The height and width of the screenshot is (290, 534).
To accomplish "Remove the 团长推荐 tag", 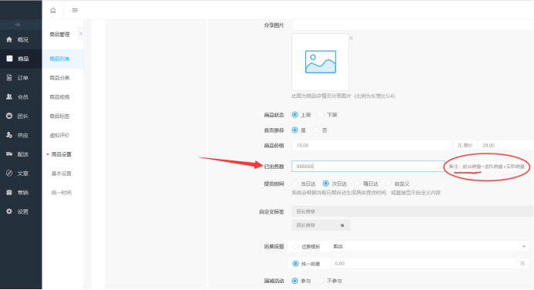I will 342,225.
